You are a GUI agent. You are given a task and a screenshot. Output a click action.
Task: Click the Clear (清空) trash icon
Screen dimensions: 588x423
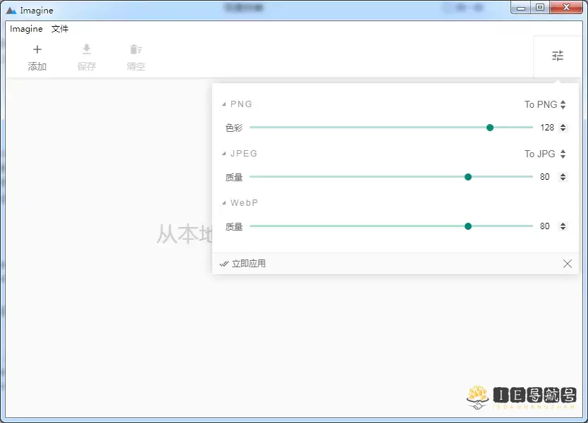136,49
